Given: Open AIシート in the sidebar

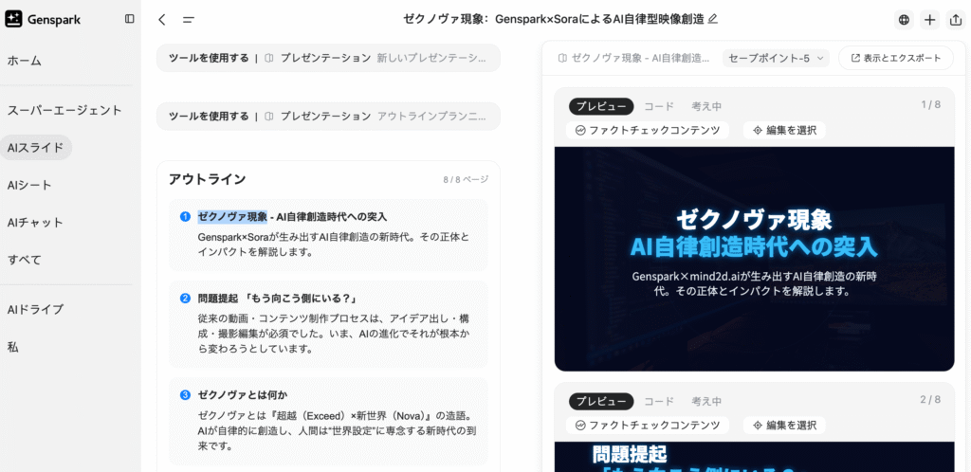Looking at the screenshot, I should (29, 185).
